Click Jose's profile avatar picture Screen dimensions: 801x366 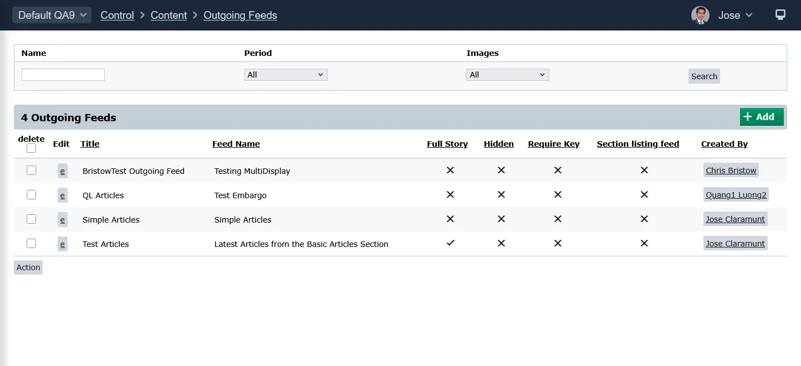click(700, 15)
